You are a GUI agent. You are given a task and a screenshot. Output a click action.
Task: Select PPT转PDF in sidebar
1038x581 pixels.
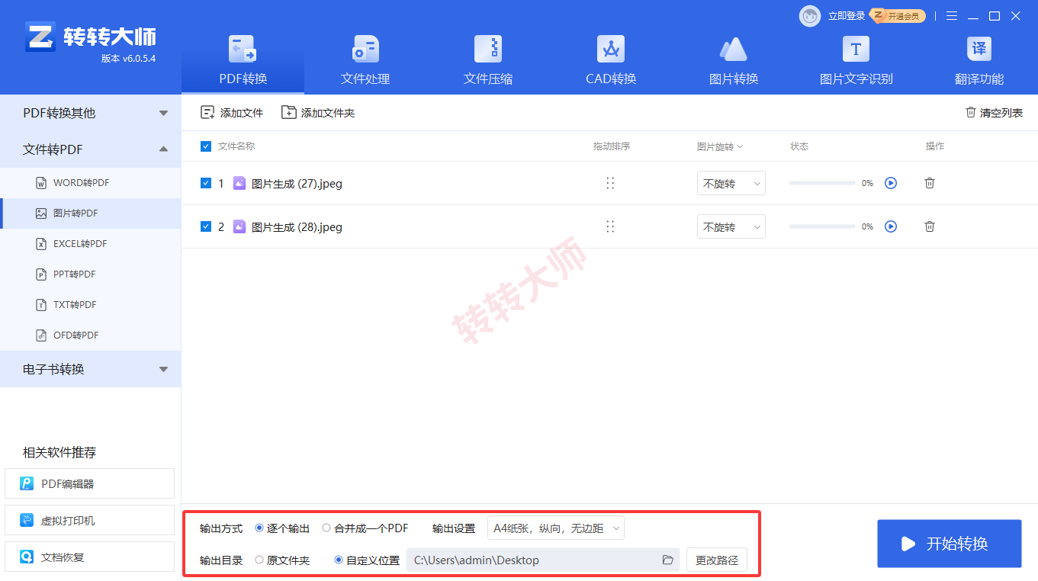90,274
